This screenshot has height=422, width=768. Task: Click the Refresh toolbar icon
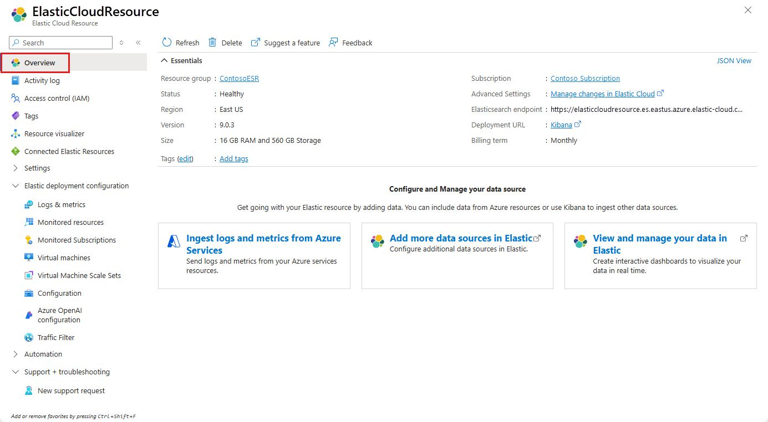pos(167,43)
